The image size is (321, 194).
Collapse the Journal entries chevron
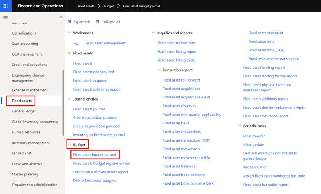tap(70, 99)
